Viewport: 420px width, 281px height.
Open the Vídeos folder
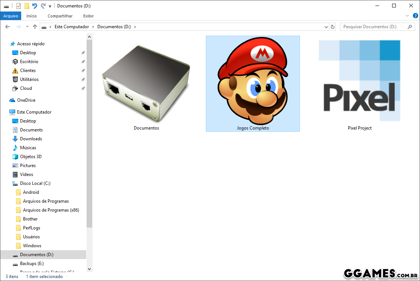(x=26, y=174)
